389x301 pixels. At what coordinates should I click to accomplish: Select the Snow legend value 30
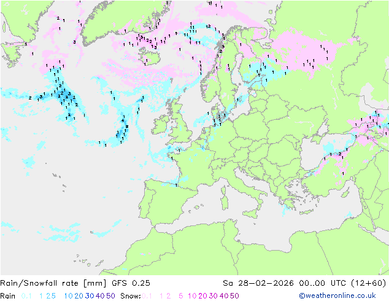tap(213, 296)
